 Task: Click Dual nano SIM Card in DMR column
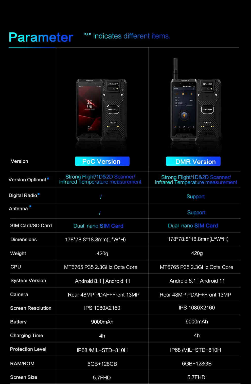[193, 226]
